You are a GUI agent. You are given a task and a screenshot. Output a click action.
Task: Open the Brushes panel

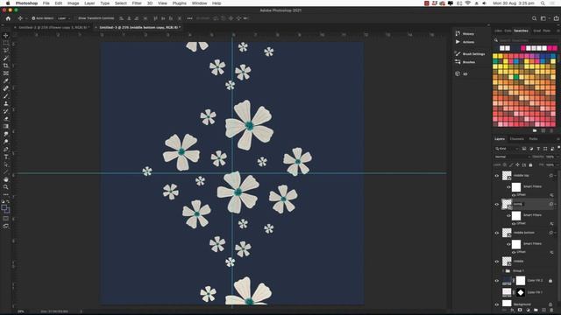[465, 62]
